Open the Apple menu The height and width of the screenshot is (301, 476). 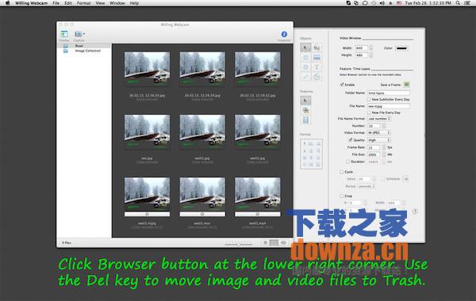(8, 3)
